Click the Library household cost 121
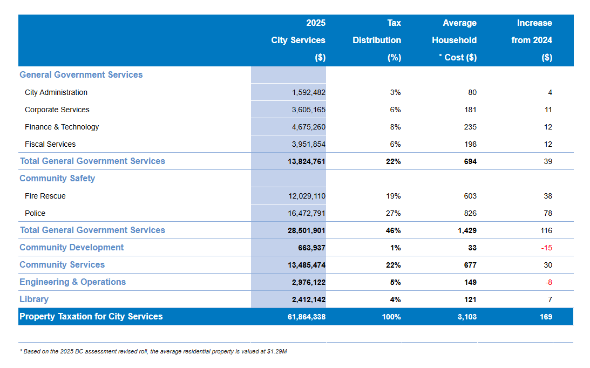This screenshot has width=590, height=368. (x=470, y=300)
